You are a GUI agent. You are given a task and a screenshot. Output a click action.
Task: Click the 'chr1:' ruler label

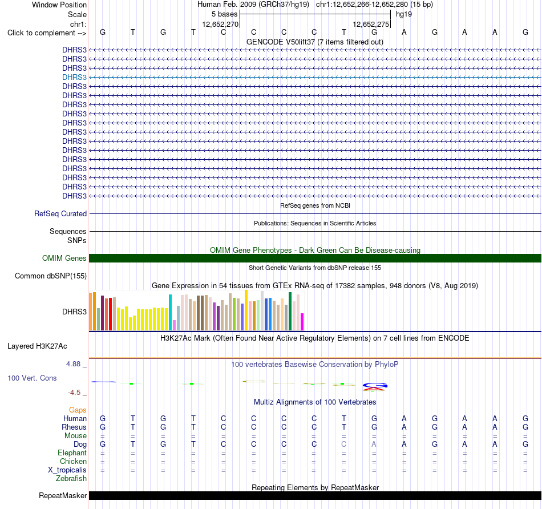point(79,24)
